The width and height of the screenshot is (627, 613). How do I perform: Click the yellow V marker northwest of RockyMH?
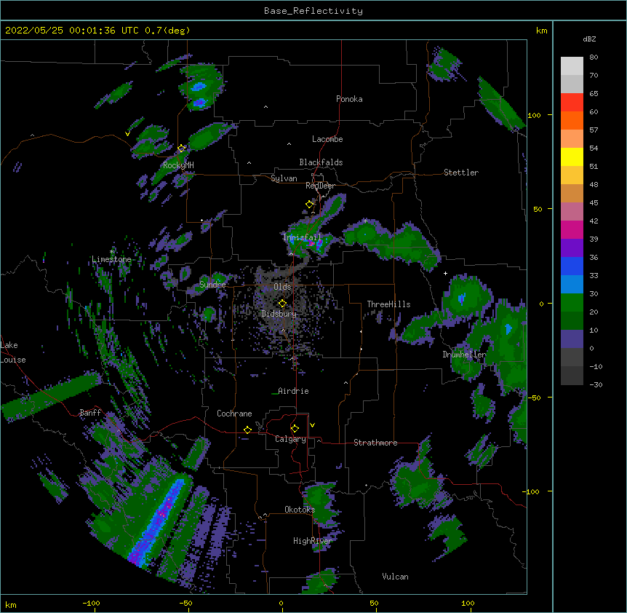click(127, 134)
